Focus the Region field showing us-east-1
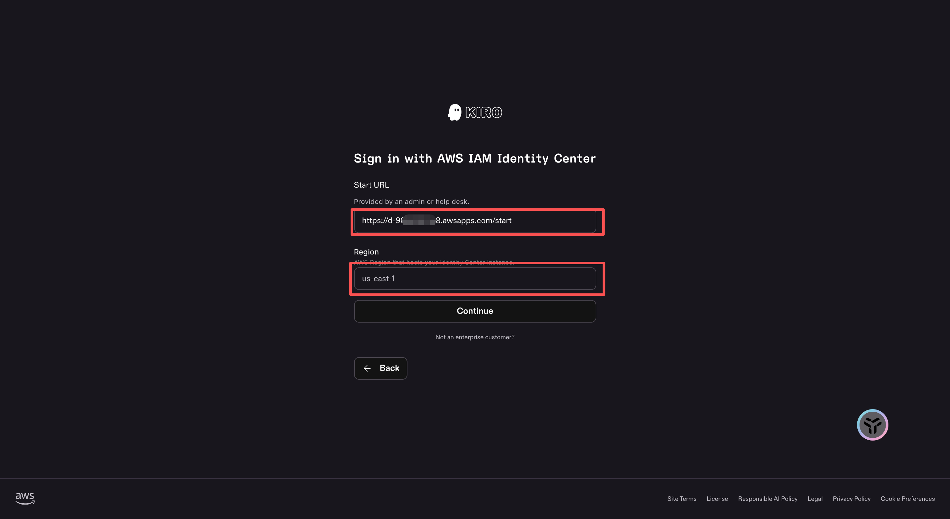This screenshot has height=519, width=950. tap(475, 279)
